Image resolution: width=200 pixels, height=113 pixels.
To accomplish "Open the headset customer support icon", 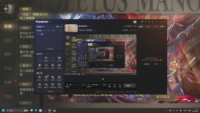I will click(x=145, y=22).
